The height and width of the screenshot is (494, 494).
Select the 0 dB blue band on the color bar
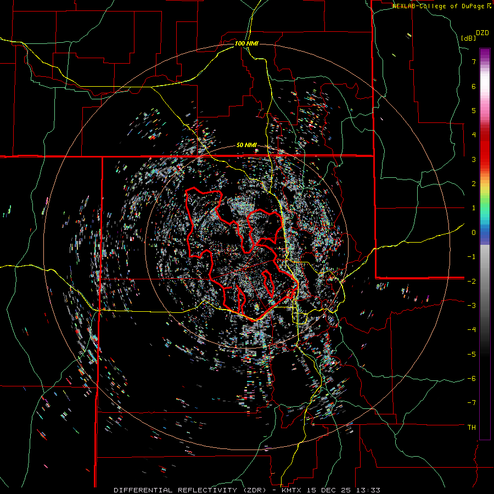[485, 233]
